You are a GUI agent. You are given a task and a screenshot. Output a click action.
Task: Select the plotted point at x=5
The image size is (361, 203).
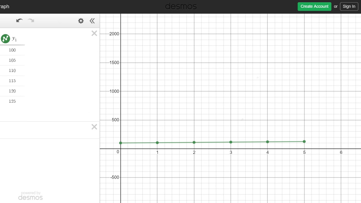(304, 142)
